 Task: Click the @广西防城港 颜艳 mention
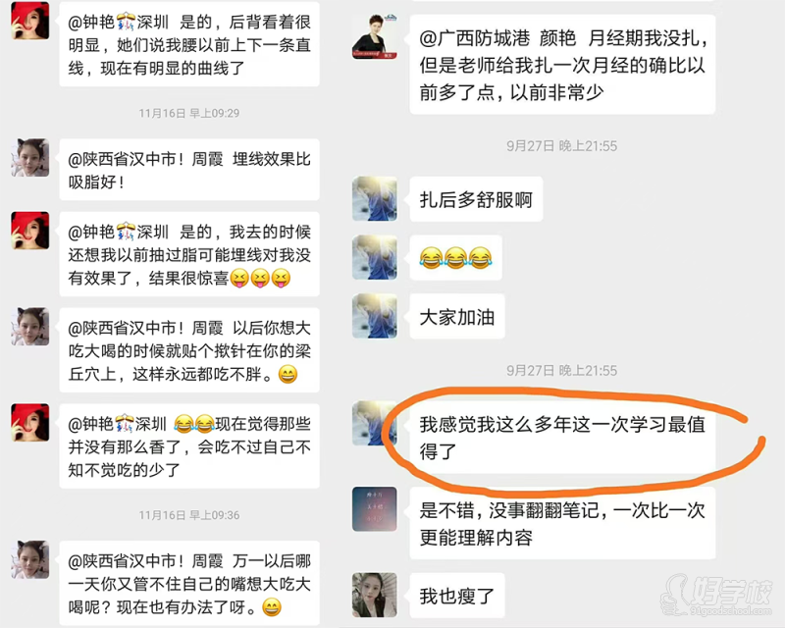497,38
